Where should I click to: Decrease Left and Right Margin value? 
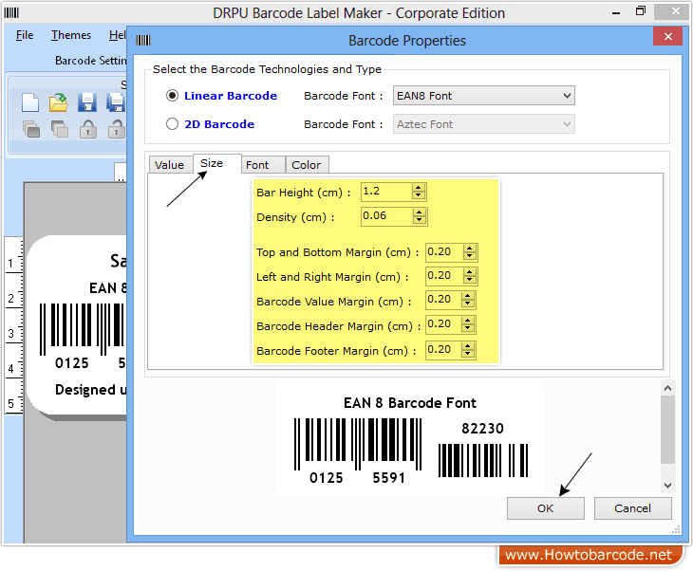click(x=470, y=281)
